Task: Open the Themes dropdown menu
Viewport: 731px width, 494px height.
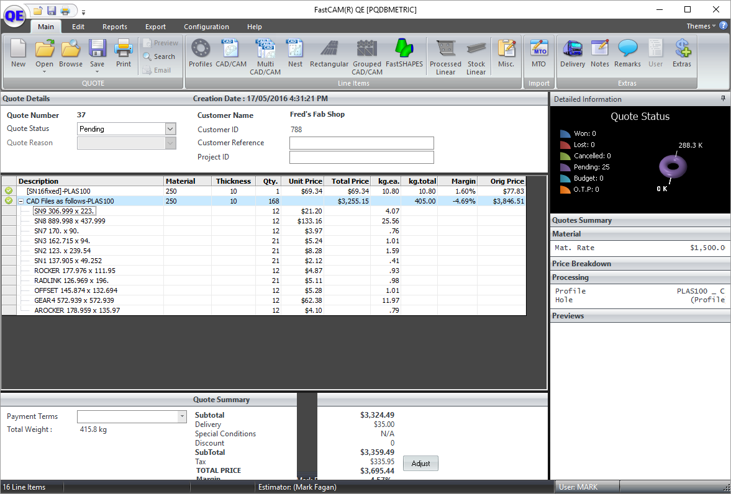Action: pos(701,26)
